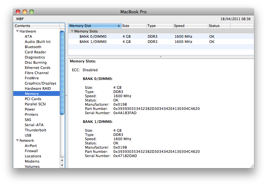This screenshot has height=186, width=267.
Task: Select Disc Burning entry
Action: tap(36, 62)
